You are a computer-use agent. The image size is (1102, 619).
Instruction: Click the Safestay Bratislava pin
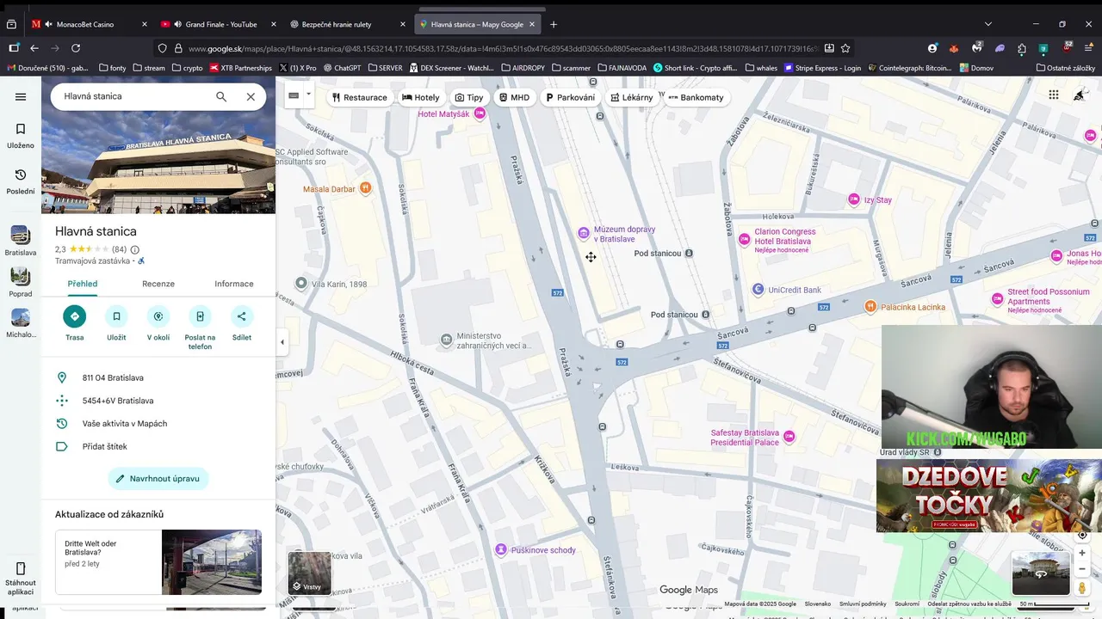(x=789, y=437)
